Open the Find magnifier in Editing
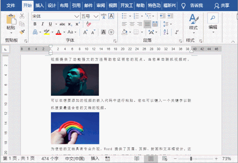This screenshot has height=163, width=238. point(213,18)
